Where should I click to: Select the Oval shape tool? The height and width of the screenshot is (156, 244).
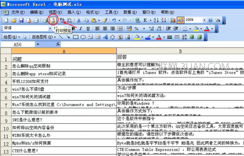pos(83,37)
